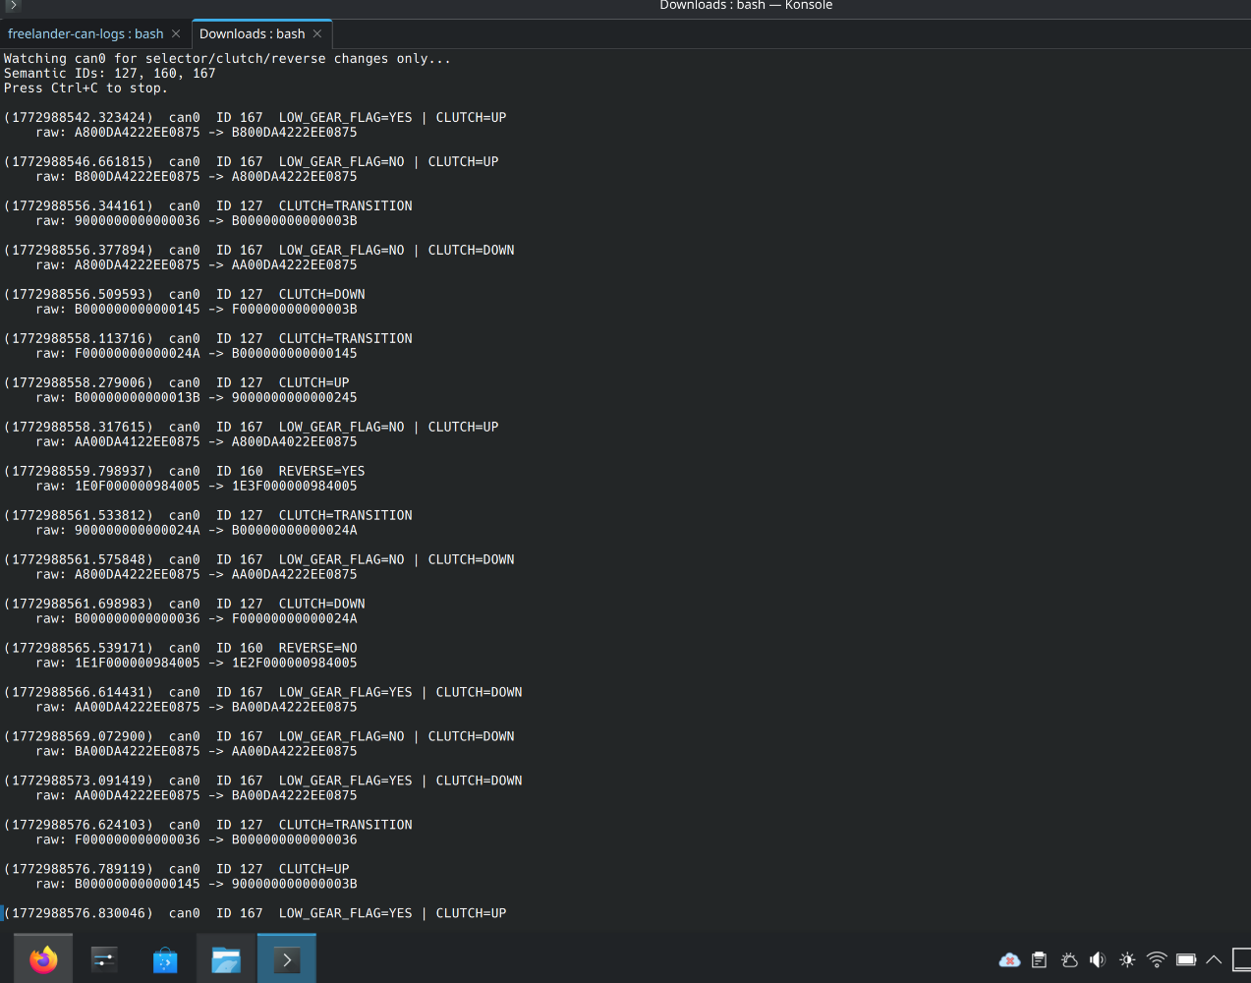
Task: Open the Wi-Fi network tray icon
Action: pos(1157,960)
